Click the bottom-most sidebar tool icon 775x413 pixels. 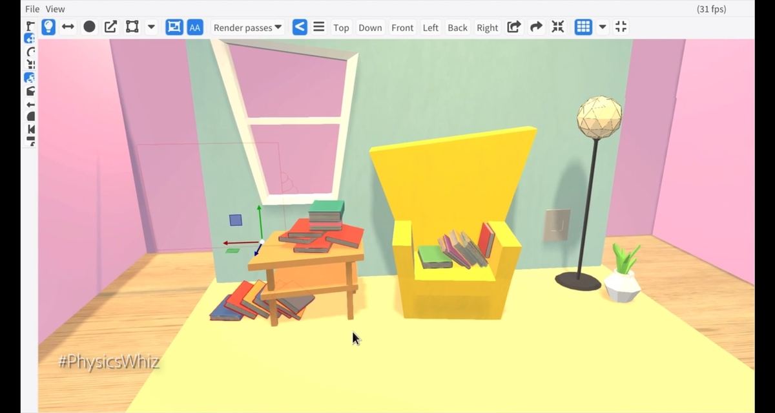point(30,142)
